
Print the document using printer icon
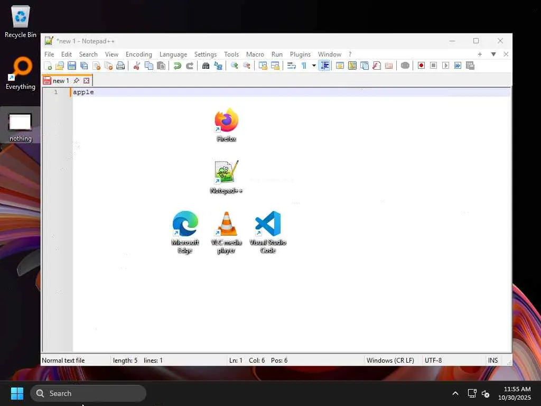point(120,66)
